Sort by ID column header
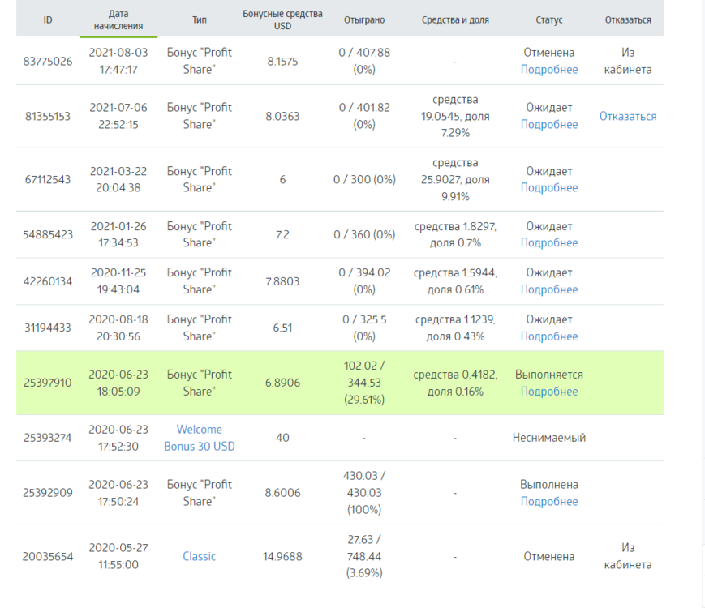The width and height of the screenshot is (705, 608). point(48,19)
